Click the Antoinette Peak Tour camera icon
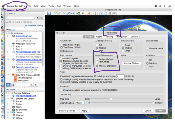This screenshot has height=121, width=175. [14, 43]
